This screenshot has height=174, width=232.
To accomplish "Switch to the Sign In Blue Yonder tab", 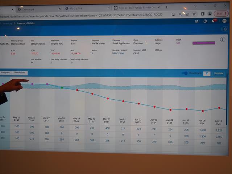I will [137, 8].
